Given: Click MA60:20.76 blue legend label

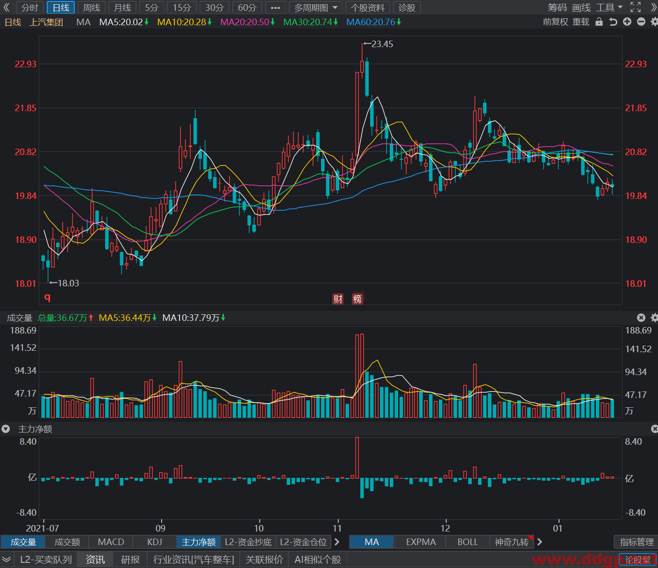Looking at the screenshot, I should coord(371,22).
